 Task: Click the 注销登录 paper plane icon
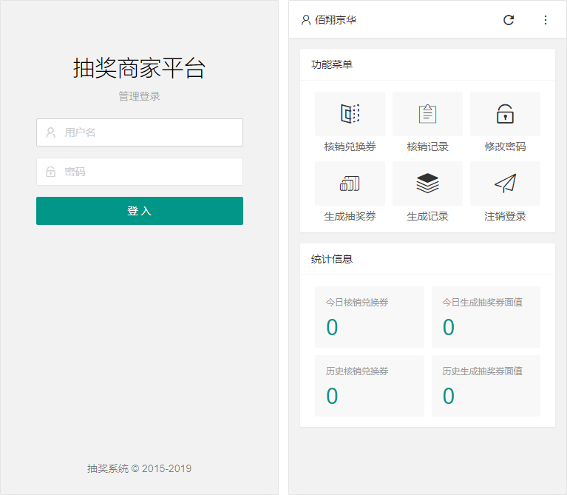coord(505,183)
